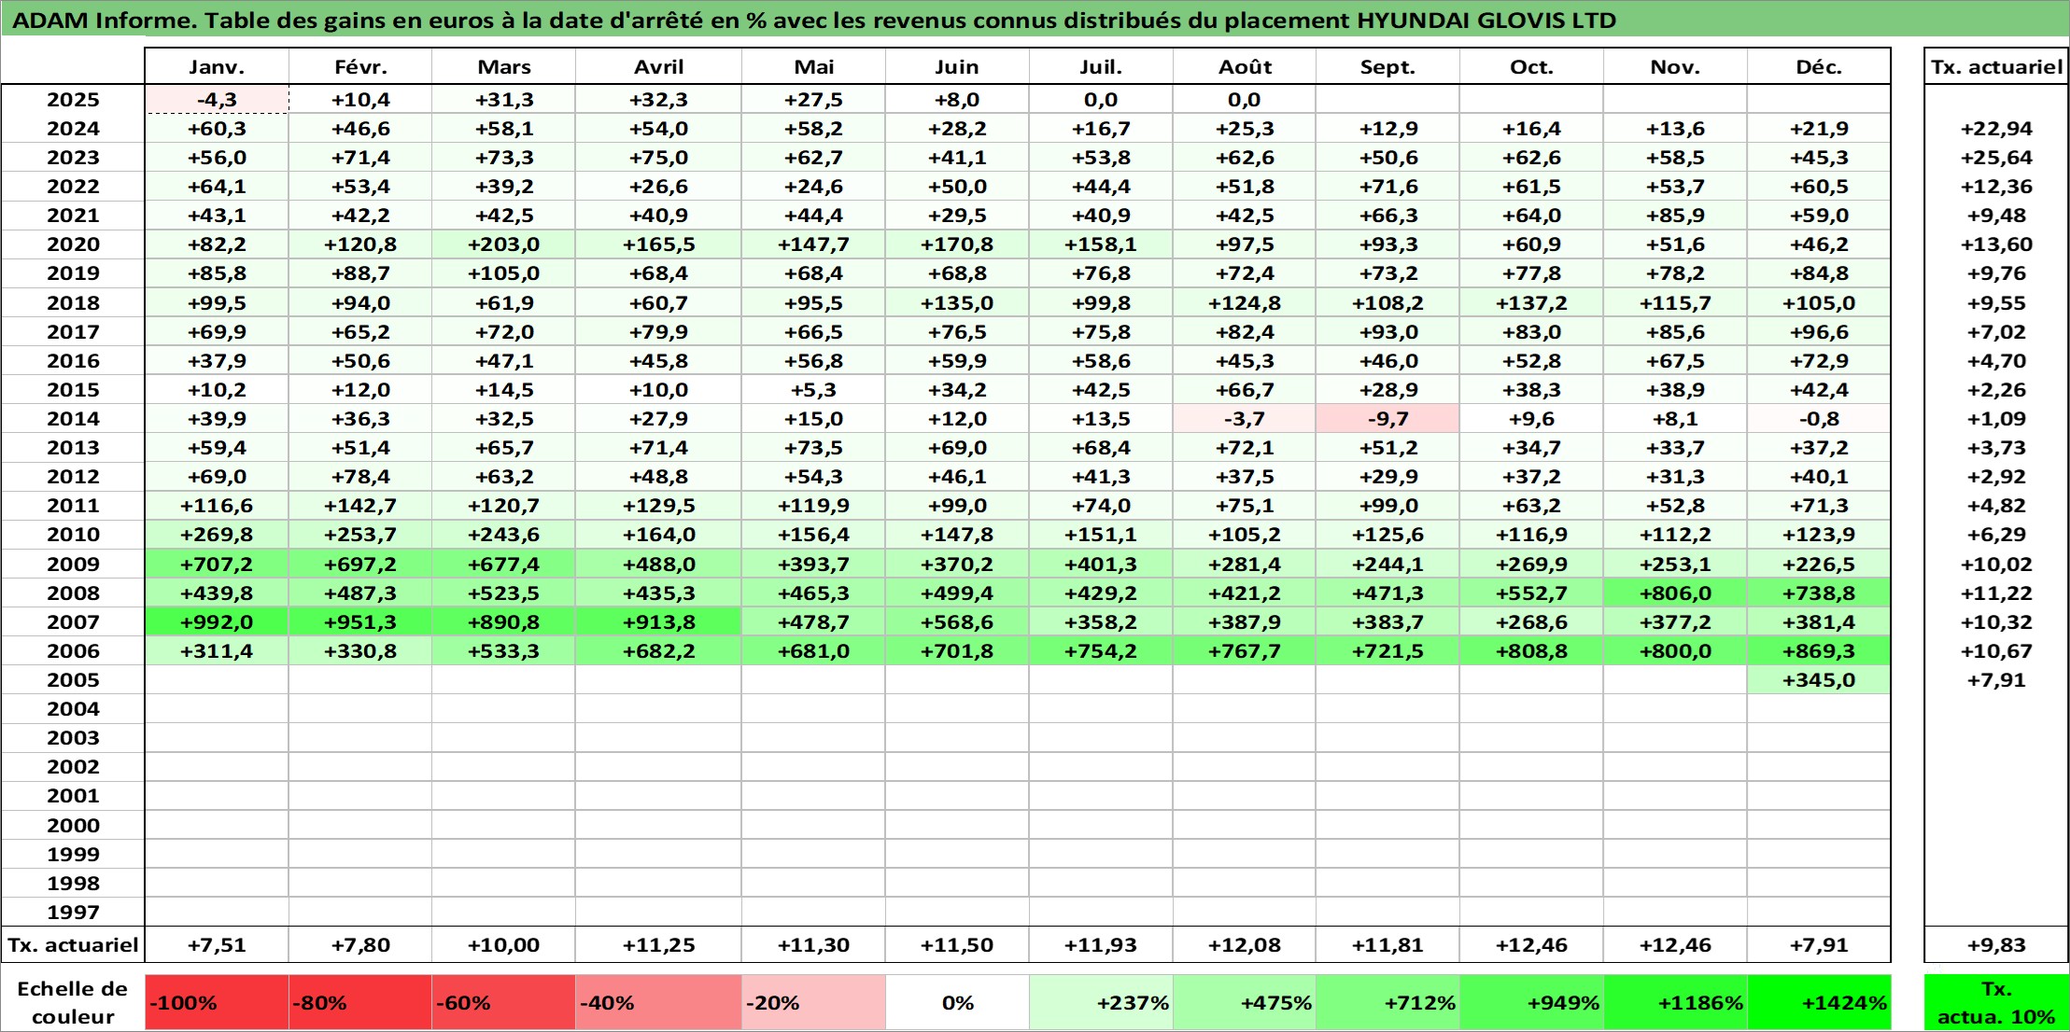Select the Sept. column header
Screen dimensions: 2070x1032
coord(1388,66)
